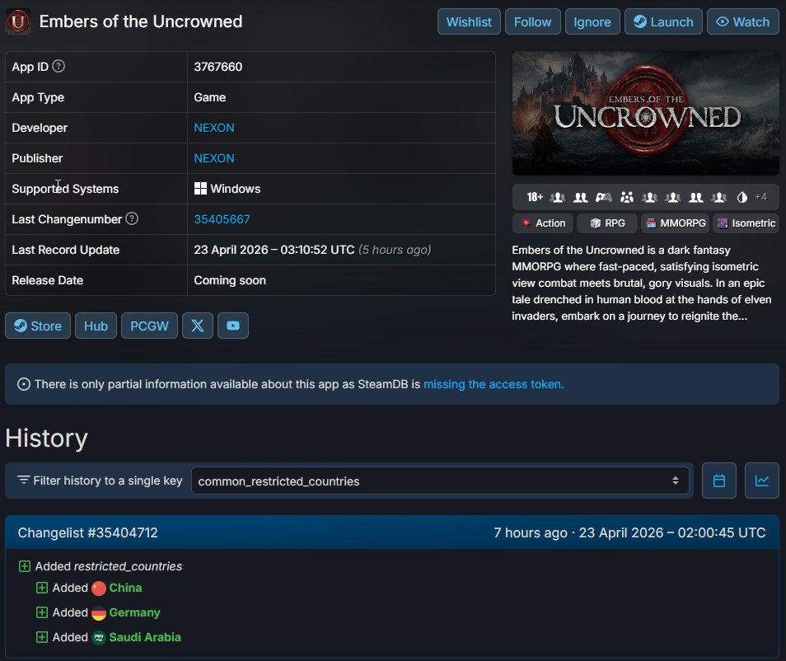Click the game's logo icon beside title

click(x=18, y=21)
